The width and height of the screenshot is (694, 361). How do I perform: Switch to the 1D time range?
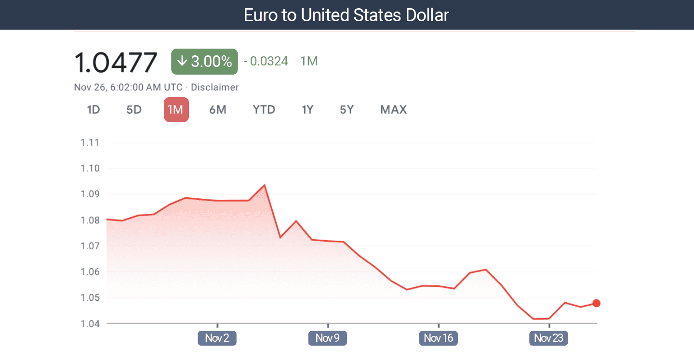coord(93,110)
